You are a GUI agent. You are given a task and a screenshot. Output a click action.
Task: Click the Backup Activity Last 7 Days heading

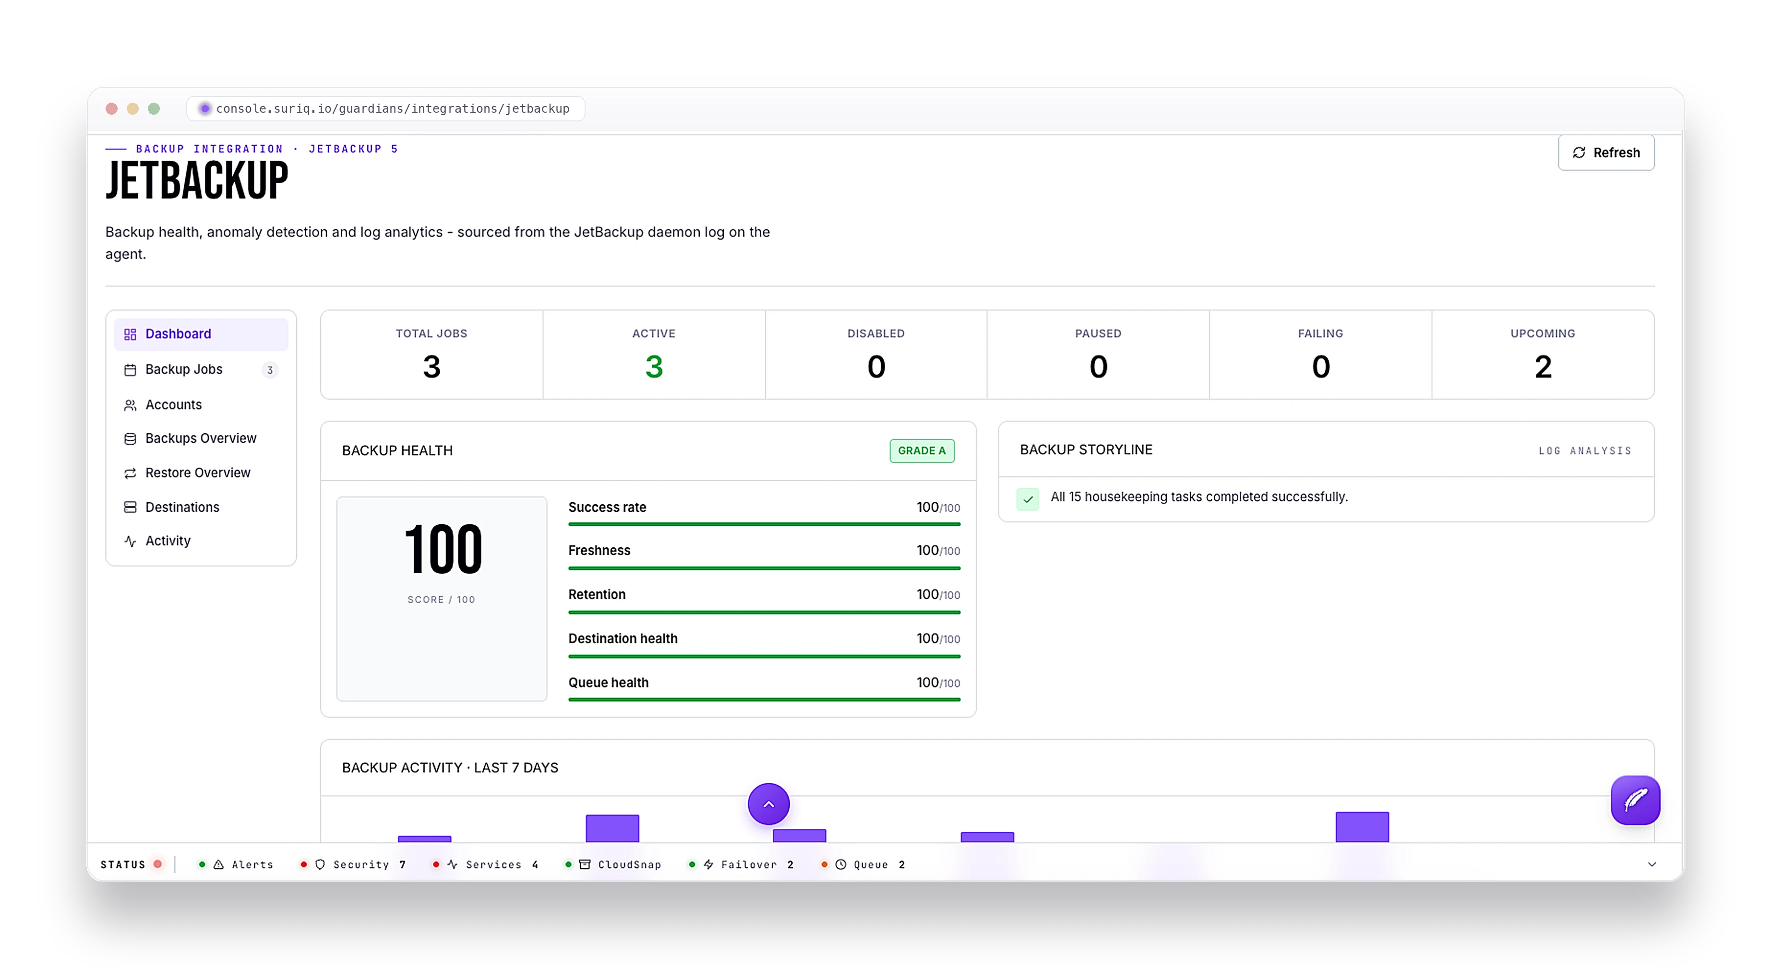pyautogui.click(x=450, y=768)
